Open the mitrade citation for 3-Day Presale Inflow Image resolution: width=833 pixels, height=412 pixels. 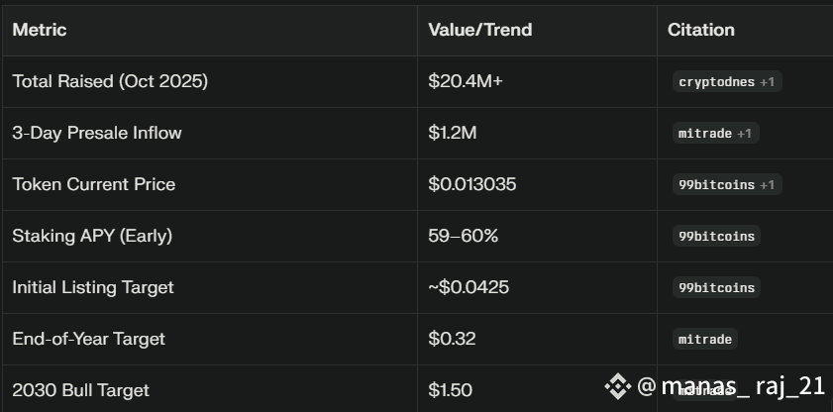[x=715, y=134]
